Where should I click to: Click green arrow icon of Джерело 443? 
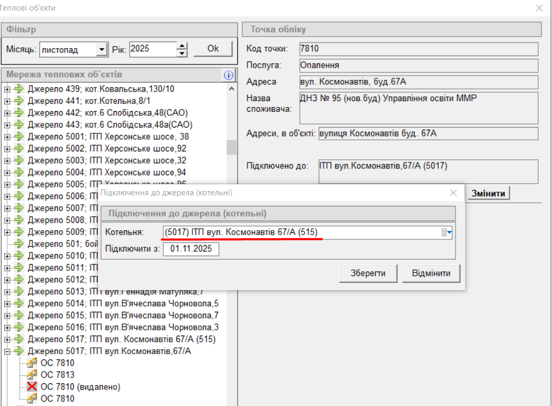(x=20, y=124)
